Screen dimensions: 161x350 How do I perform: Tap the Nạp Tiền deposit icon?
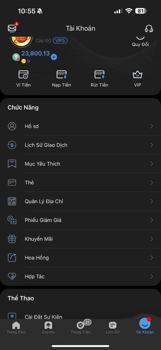[62, 75]
